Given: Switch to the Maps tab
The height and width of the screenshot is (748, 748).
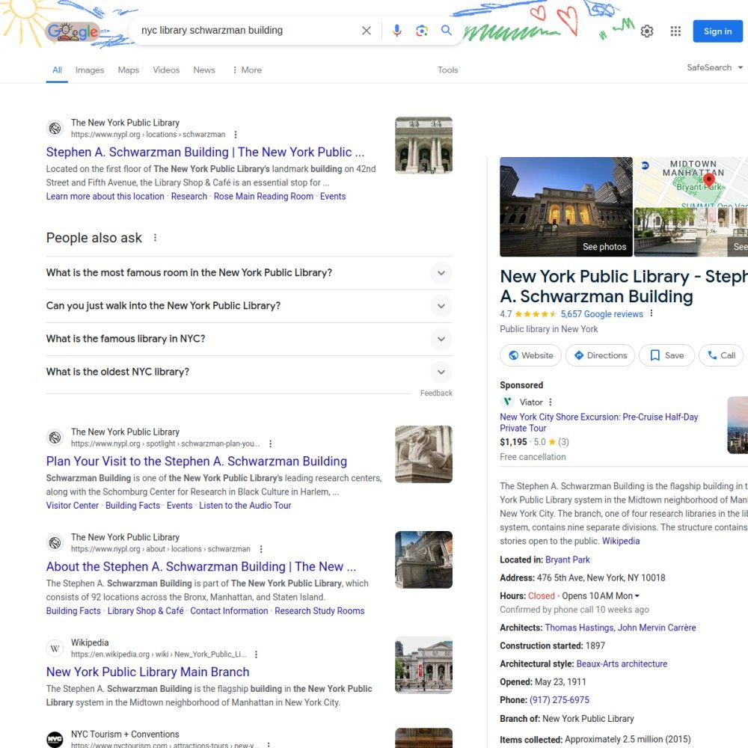Looking at the screenshot, I should 129,70.
